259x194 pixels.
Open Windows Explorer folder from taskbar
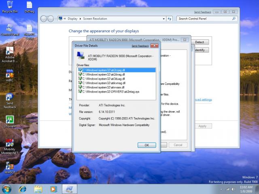[38, 189]
